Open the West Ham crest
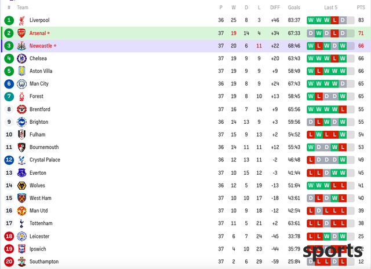The image size is (371, 269). (x=21, y=198)
